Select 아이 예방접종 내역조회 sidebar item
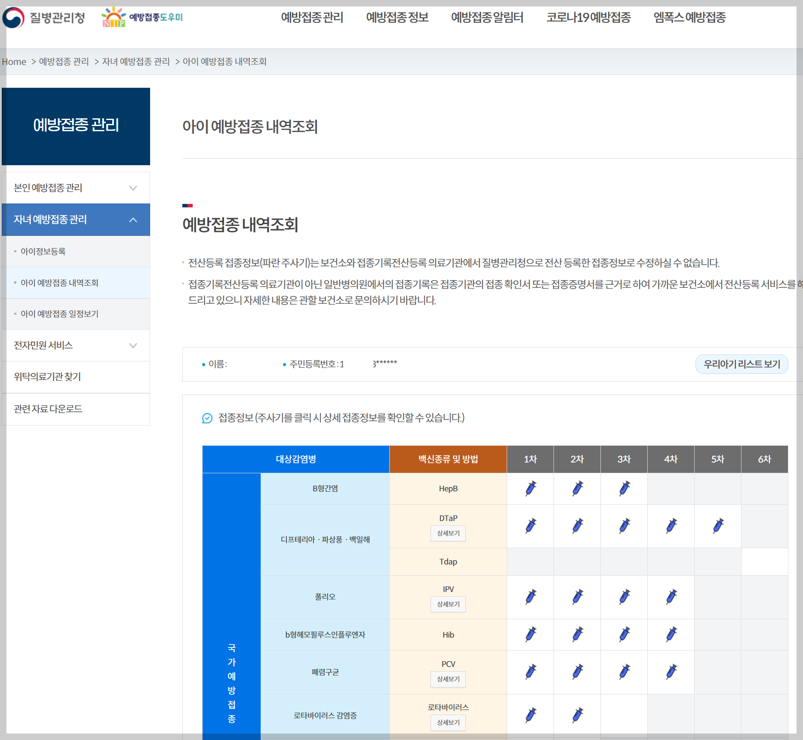 76,283
